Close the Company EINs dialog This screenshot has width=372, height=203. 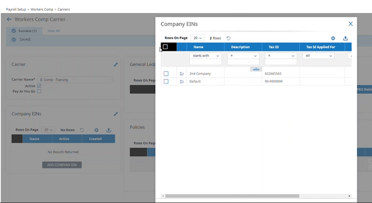pos(350,24)
